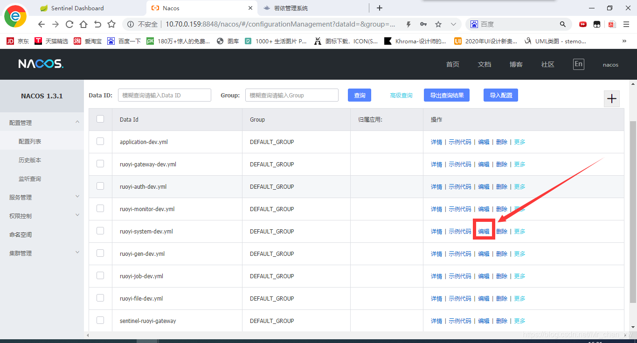Viewport: 637px width, 343px height.
Task: Check the ruoyi-gen-dev.yml row checkbox
Action: [100, 253]
